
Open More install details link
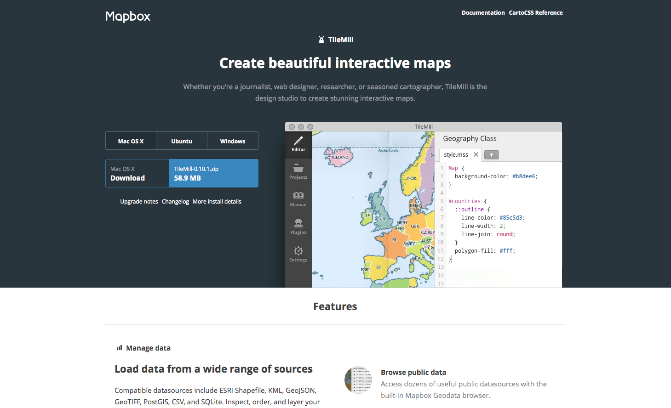(x=217, y=202)
